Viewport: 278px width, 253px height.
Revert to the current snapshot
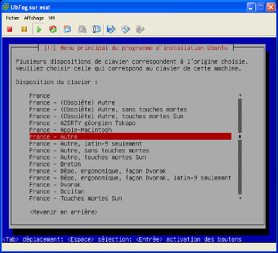(x=82, y=29)
